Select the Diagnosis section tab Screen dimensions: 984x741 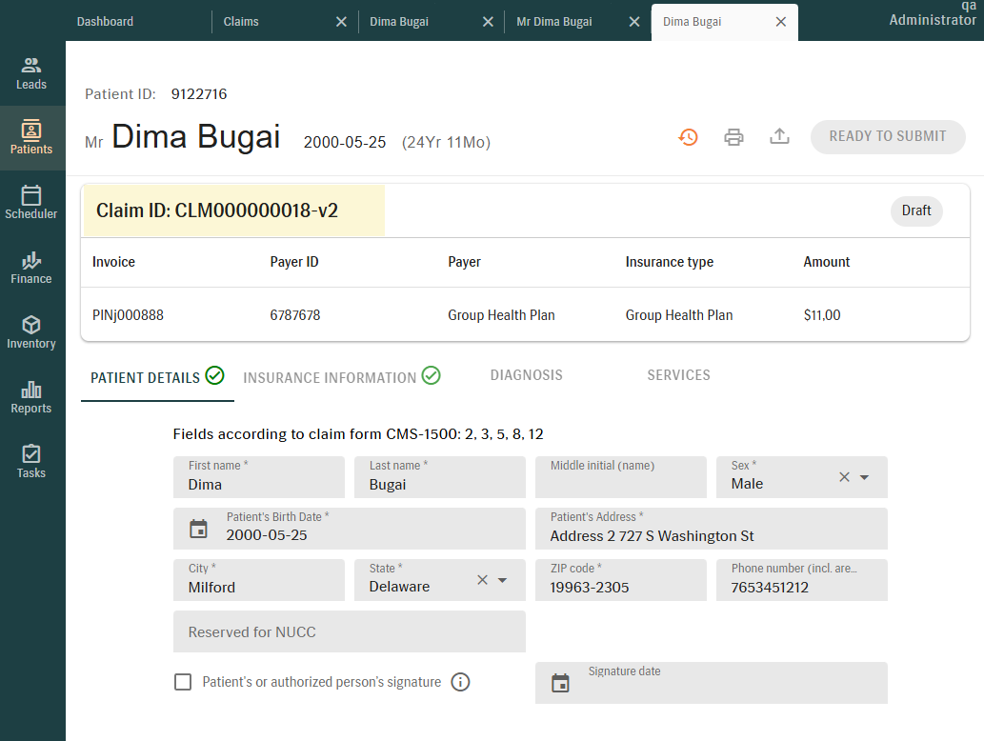tap(527, 375)
